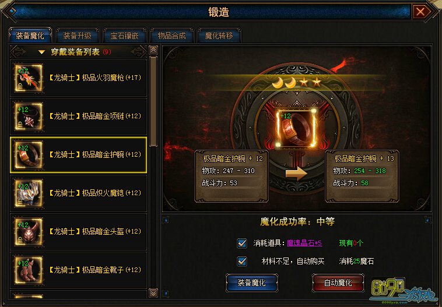Select the 极品火羽魔枪 +17 weapon icon
442x307 pixels.
click(x=29, y=78)
